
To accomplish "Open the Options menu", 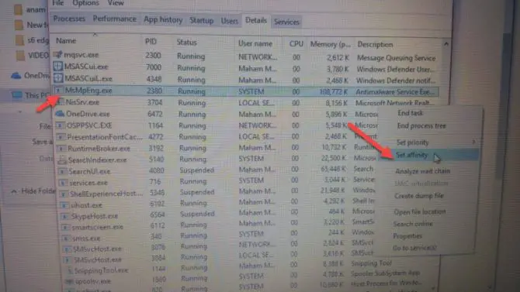I will point(85,3).
